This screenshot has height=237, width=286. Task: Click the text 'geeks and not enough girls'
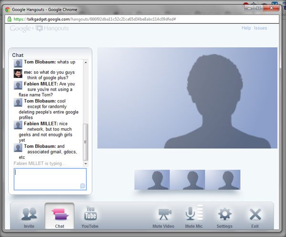(45, 134)
